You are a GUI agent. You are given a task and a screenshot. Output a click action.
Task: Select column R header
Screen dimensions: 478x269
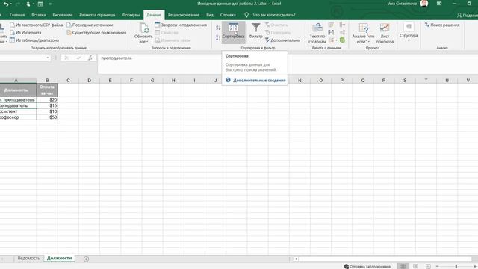pos(384,81)
